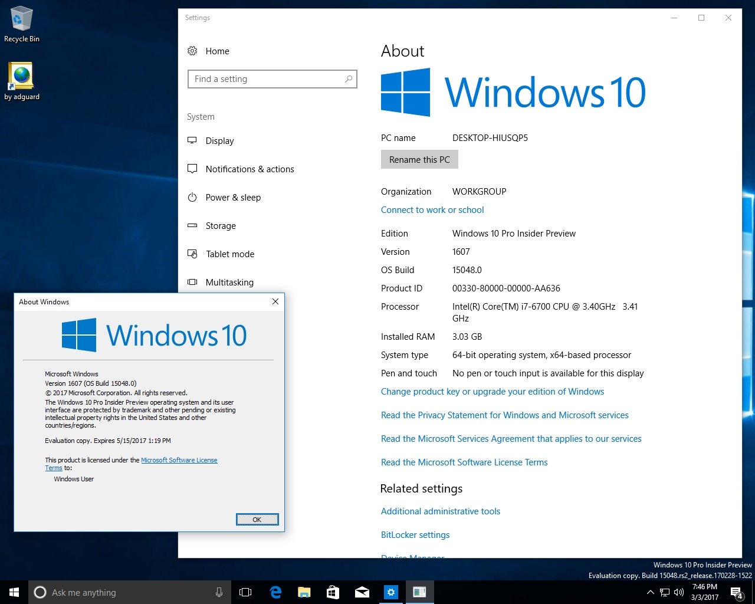Click the Home gear icon in Settings
Image resolution: width=755 pixels, height=604 pixels.
pyautogui.click(x=192, y=51)
